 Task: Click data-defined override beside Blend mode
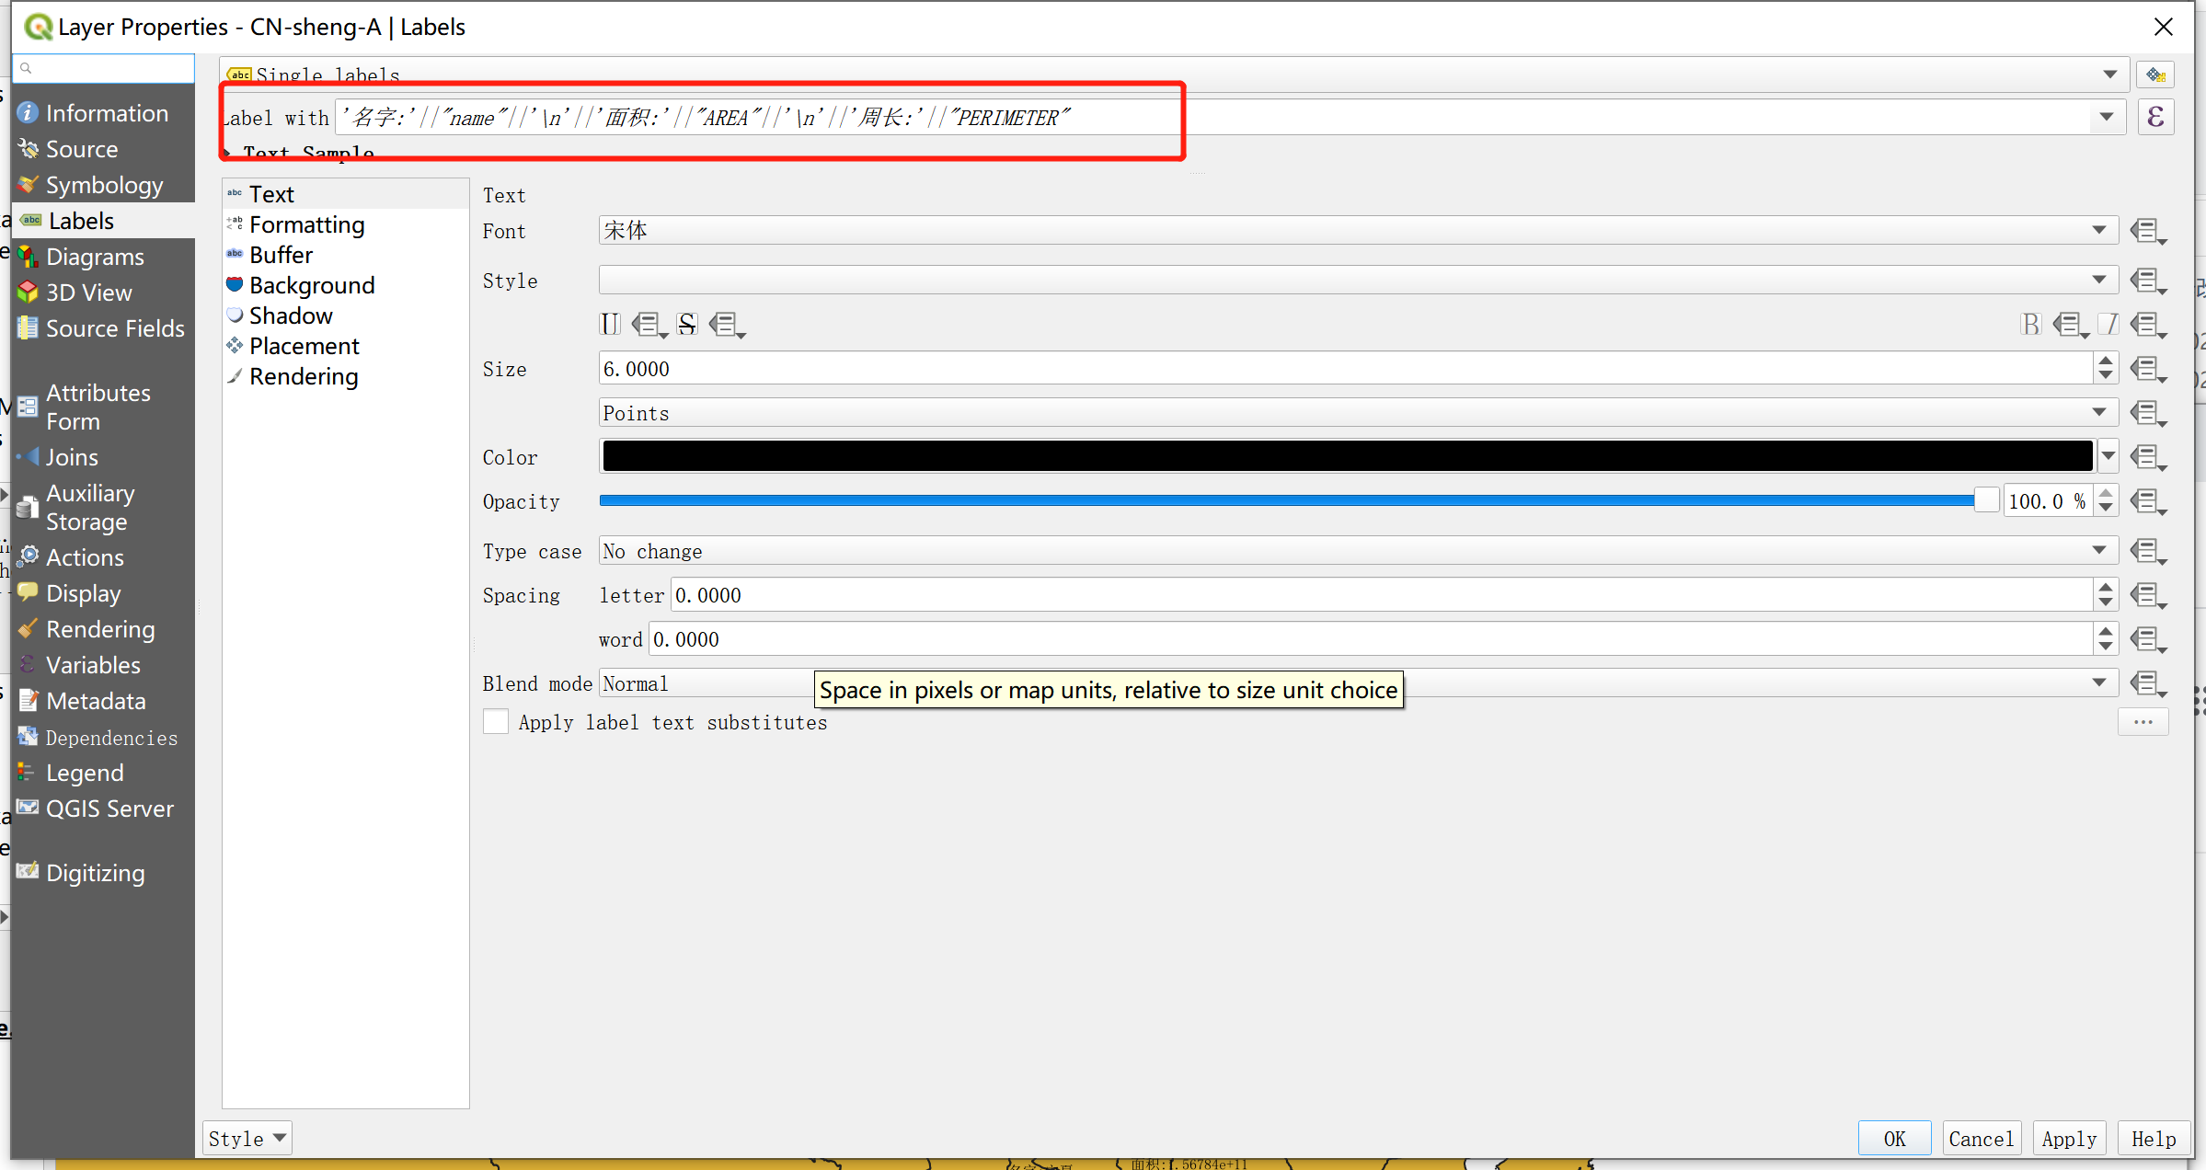[2147, 683]
